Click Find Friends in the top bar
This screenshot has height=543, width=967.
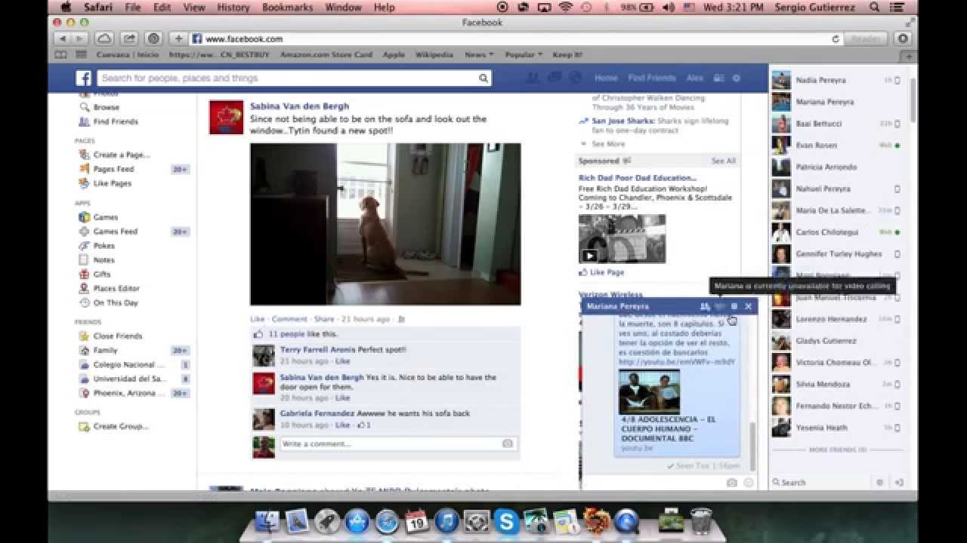(652, 78)
